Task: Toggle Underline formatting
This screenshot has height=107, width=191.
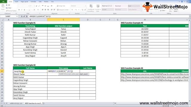Action: [24, 10]
